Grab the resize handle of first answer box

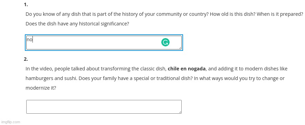(180, 48)
